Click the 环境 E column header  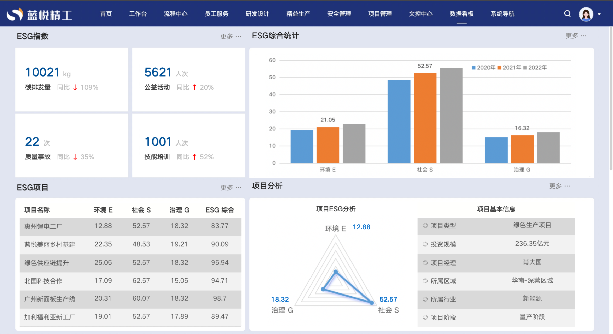(103, 210)
